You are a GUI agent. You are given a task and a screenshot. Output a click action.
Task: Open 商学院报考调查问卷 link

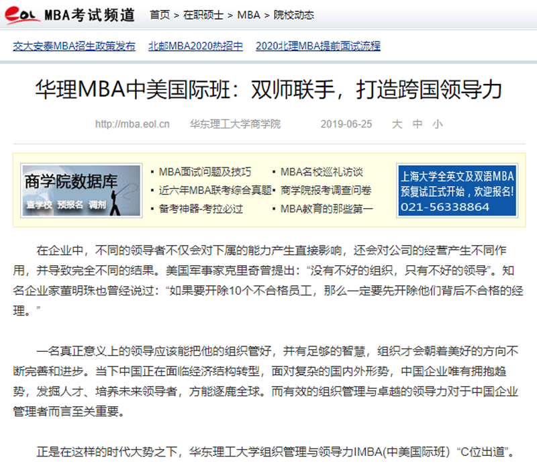(x=326, y=191)
